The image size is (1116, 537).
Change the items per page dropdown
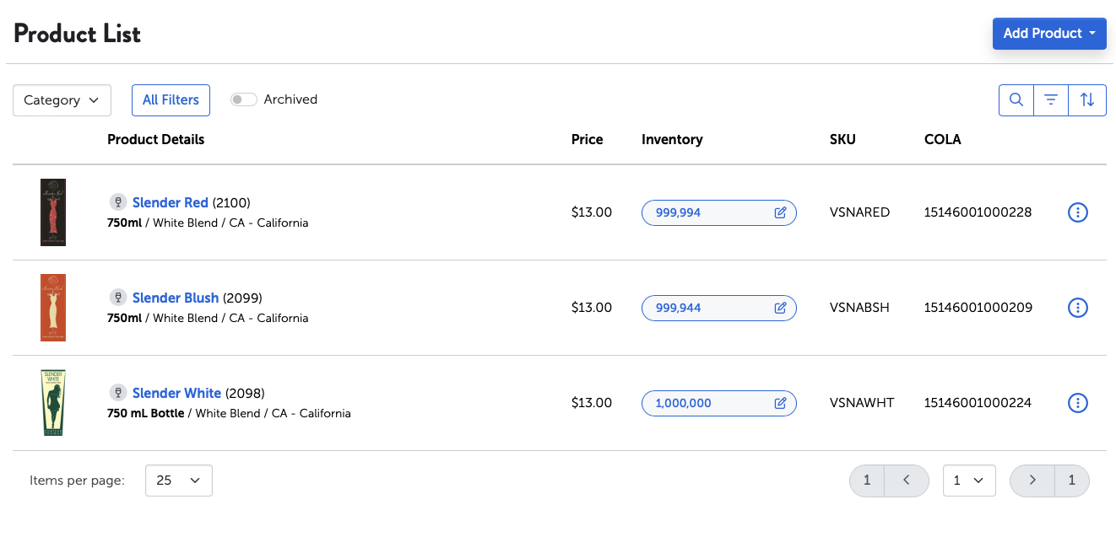[x=178, y=481]
